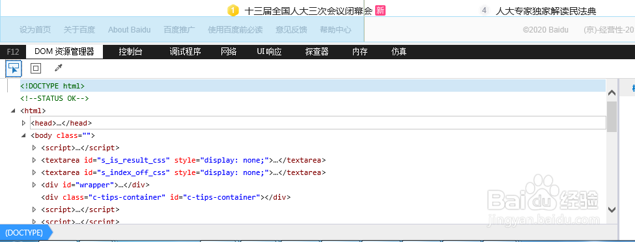Open the 控制台 tab
This screenshot has height=242, width=635.
[x=130, y=52]
